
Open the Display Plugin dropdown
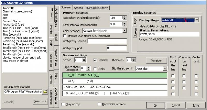(x=196, y=20)
